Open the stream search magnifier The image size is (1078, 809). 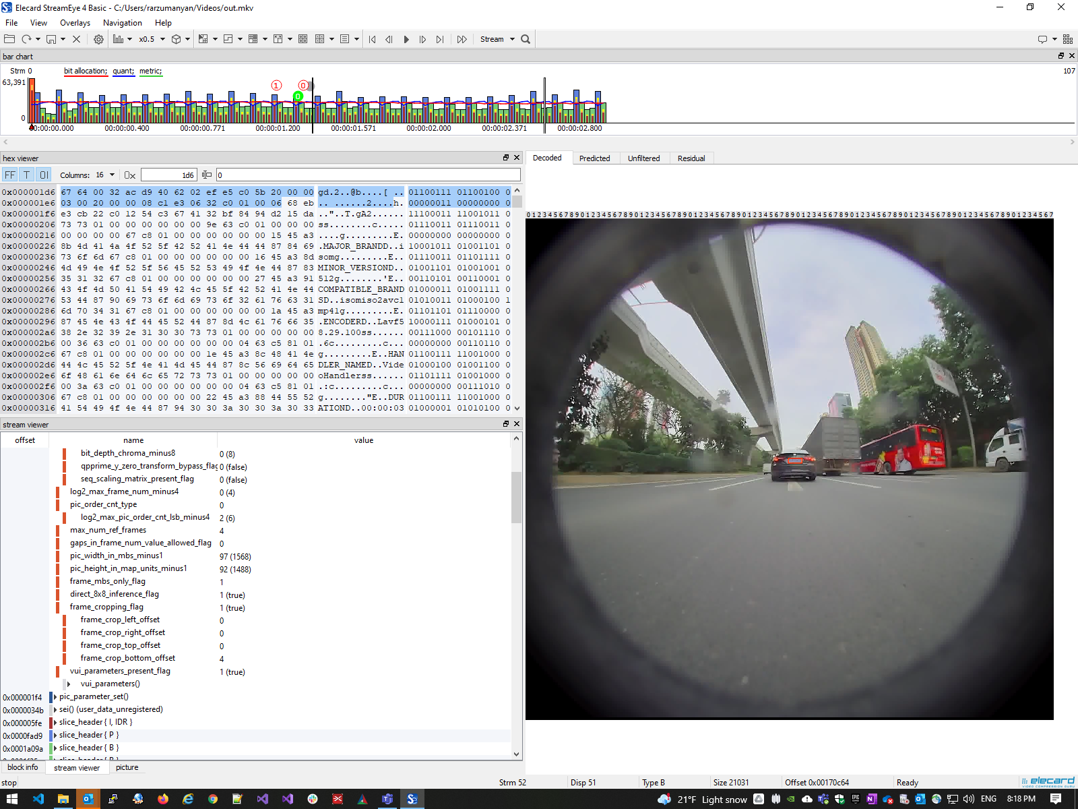tap(526, 39)
